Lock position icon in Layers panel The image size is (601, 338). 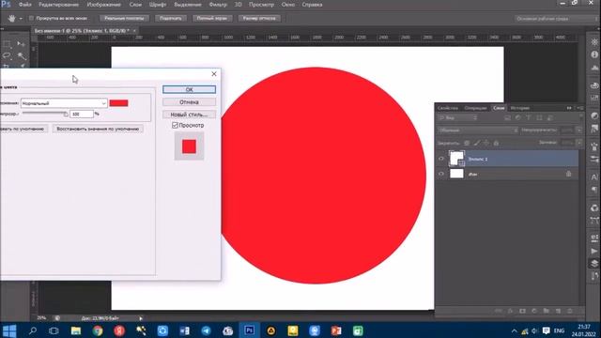[x=486, y=143]
